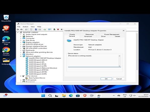150x112 pixels.
Task: Click Device Manager vertical scrollbar
Action: tap(137, 52)
